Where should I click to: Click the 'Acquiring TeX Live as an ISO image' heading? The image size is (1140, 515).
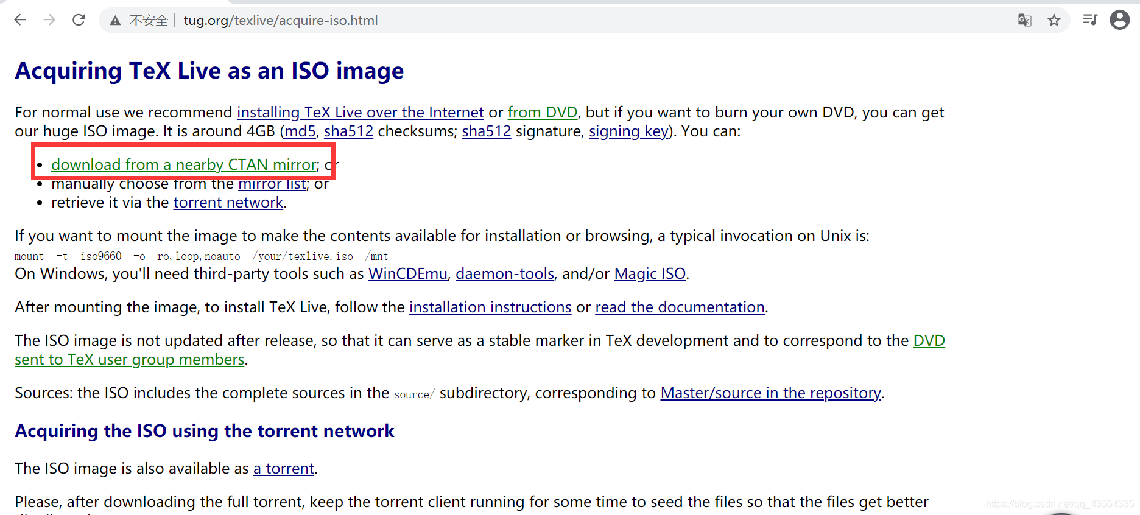pyautogui.click(x=209, y=71)
